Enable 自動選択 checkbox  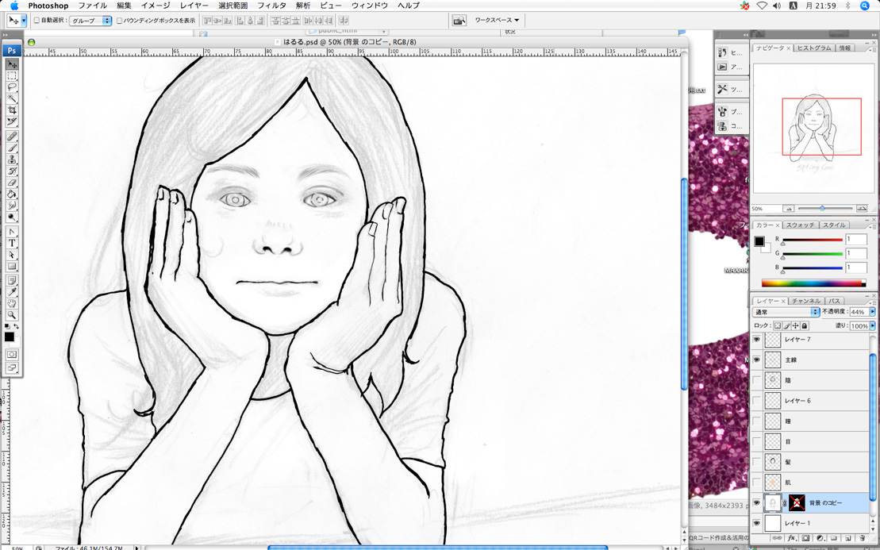[37, 21]
